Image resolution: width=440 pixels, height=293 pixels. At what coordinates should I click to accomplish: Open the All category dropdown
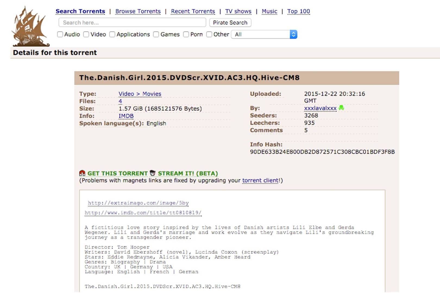point(264,34)
